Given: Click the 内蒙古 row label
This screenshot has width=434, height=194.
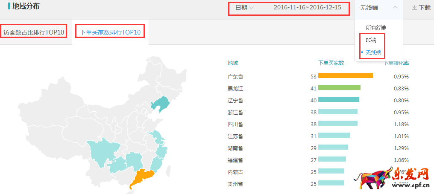Looking at the screenshot, I should click(x=235, y=172).
